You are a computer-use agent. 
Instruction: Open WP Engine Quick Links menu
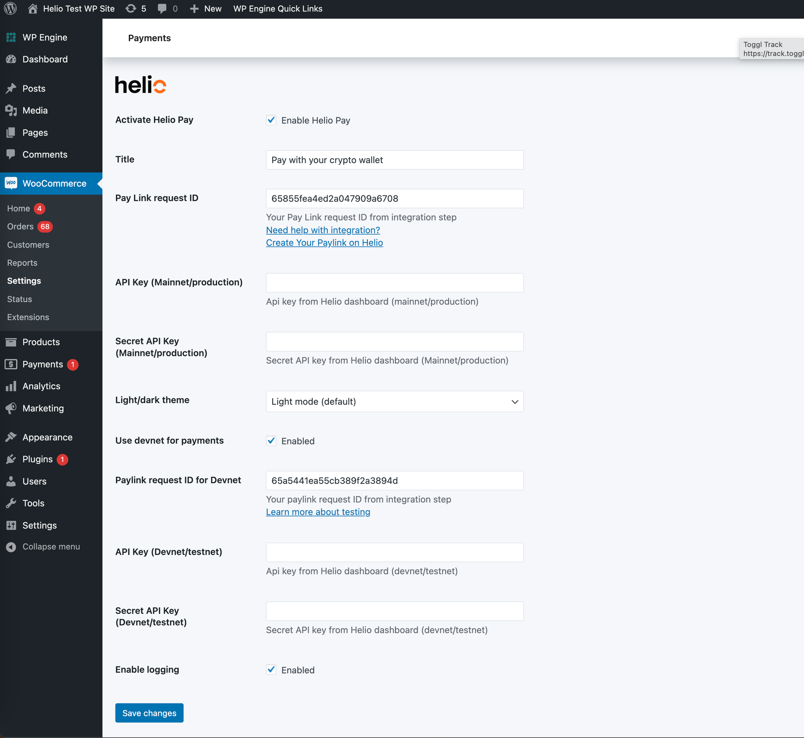click(277, 8)
